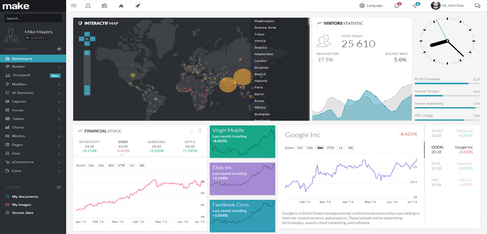This screenshot has width=487, height=234.
Task: Open the Language globe selector
Action: click(371, 5)
